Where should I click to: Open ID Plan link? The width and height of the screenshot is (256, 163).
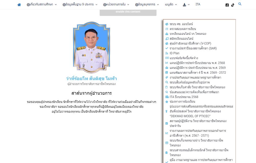pos(174,53)
